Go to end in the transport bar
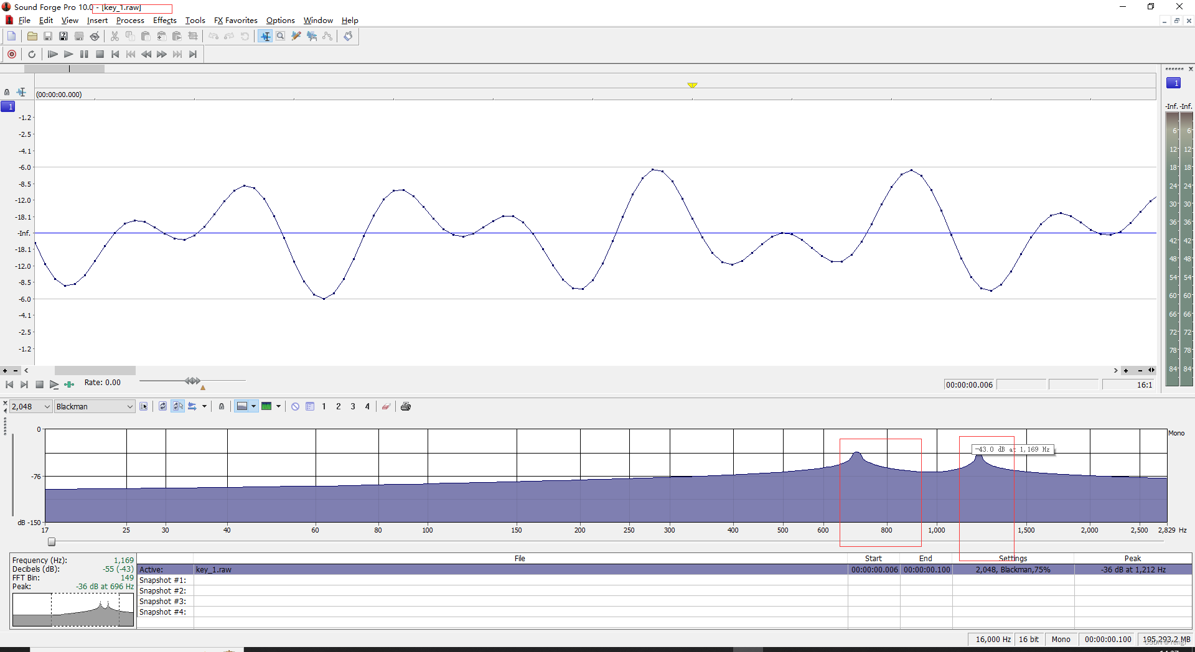1195x652 pixels. [x=193, y=54]
